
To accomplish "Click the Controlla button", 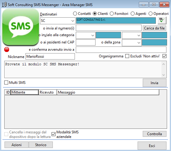I will click(x=155, y=134).
